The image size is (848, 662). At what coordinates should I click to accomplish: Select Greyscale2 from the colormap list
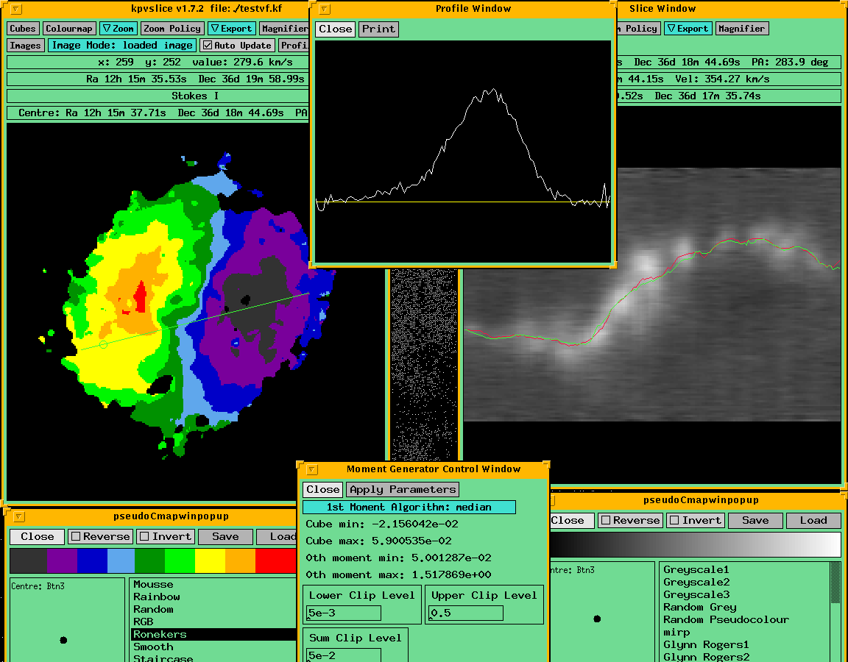696,582
